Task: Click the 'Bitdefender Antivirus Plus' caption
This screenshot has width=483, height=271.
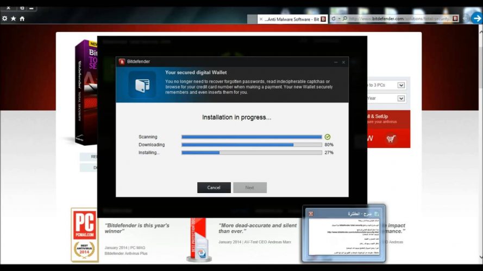Action: coord(126,254)
